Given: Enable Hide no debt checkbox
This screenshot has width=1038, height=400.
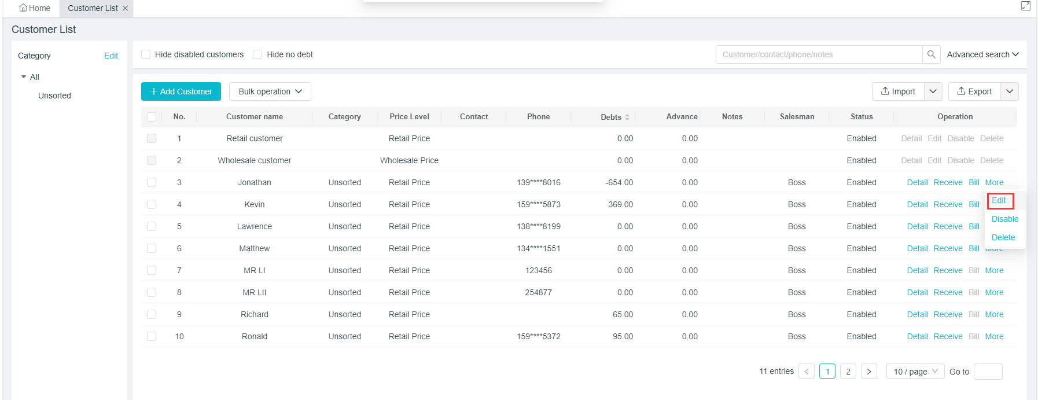Looking at the screenshot, I should coord(258,54).
